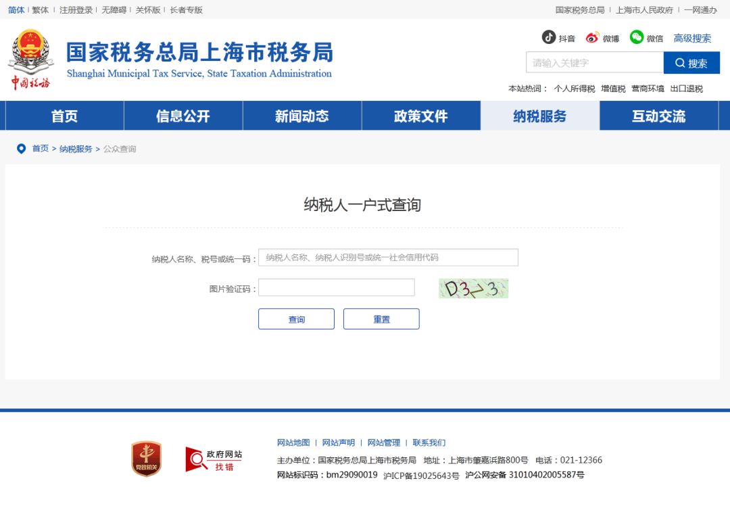This screenshot has width=730, height=510.
Task: Click 沪ICP备19025643号 footer link
Action: pyautogui.click(x=421, y=476)
